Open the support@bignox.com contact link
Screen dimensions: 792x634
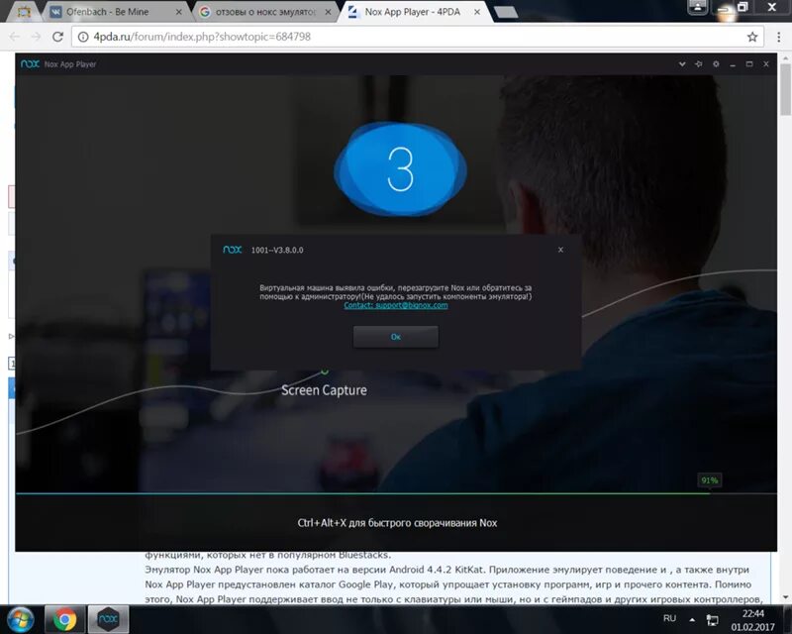tap(395, 305)
